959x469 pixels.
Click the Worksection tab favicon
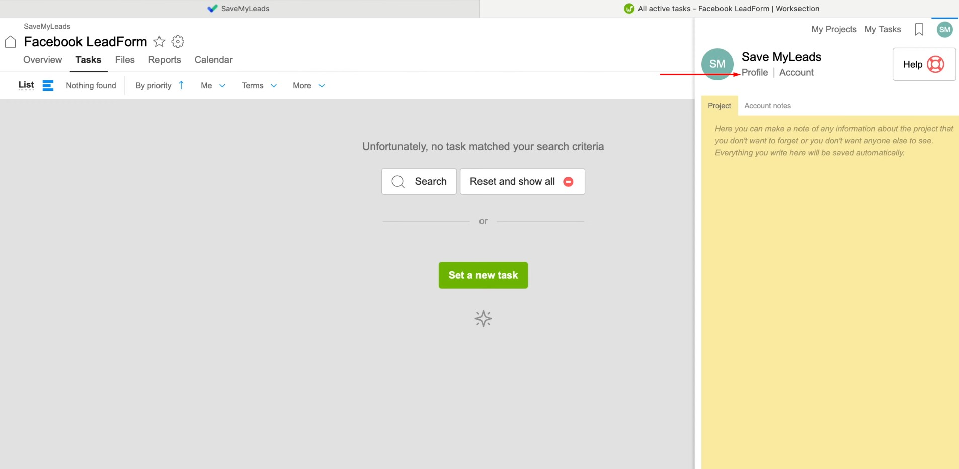tap(629, 9)
